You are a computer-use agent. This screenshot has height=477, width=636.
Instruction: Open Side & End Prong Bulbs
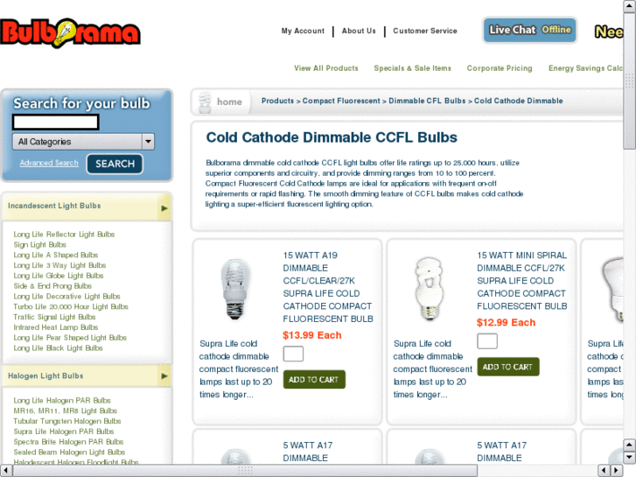click(x=52, y=286)
